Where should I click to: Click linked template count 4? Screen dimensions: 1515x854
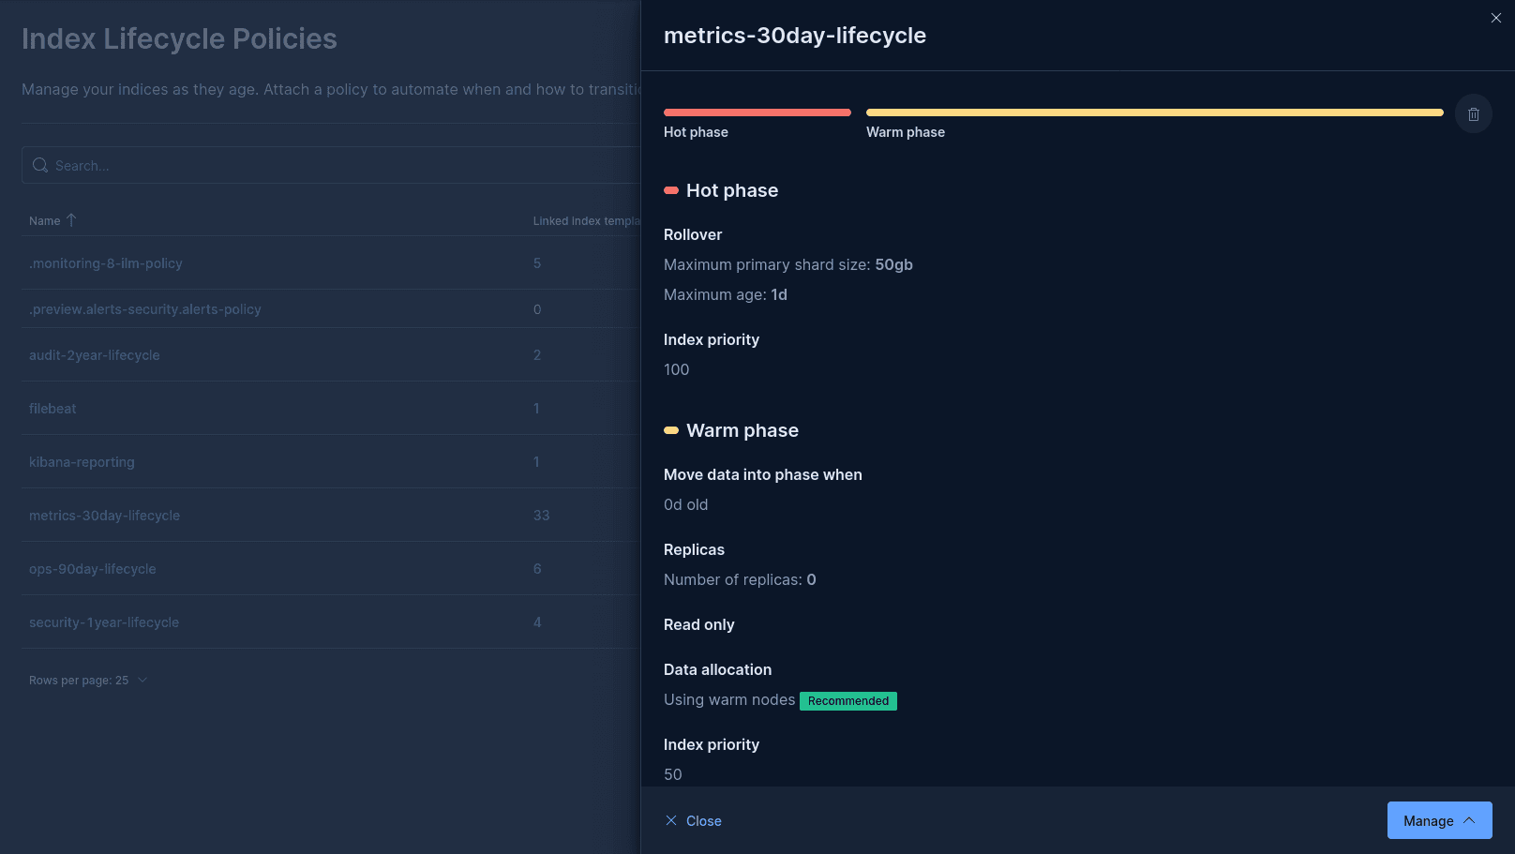[537, 622]
